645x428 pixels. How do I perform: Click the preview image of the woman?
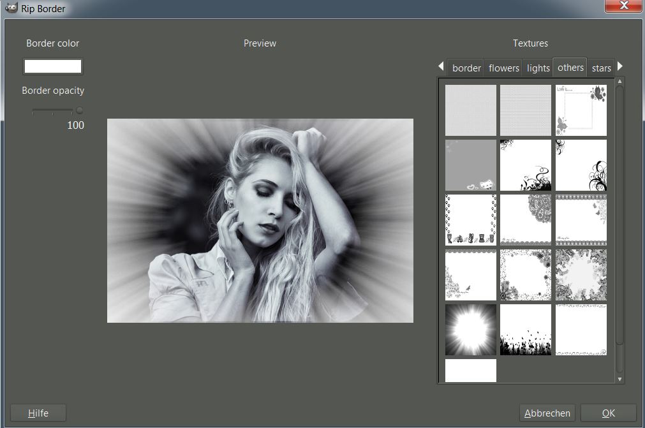coord(260,220)
